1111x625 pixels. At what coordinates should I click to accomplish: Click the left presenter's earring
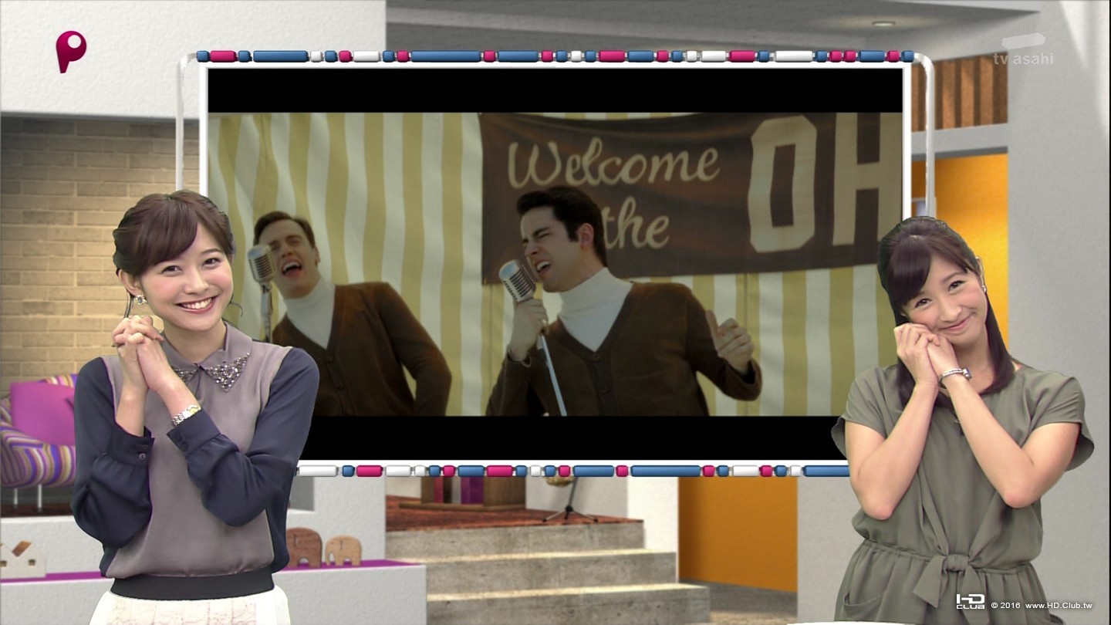[142, 299]
